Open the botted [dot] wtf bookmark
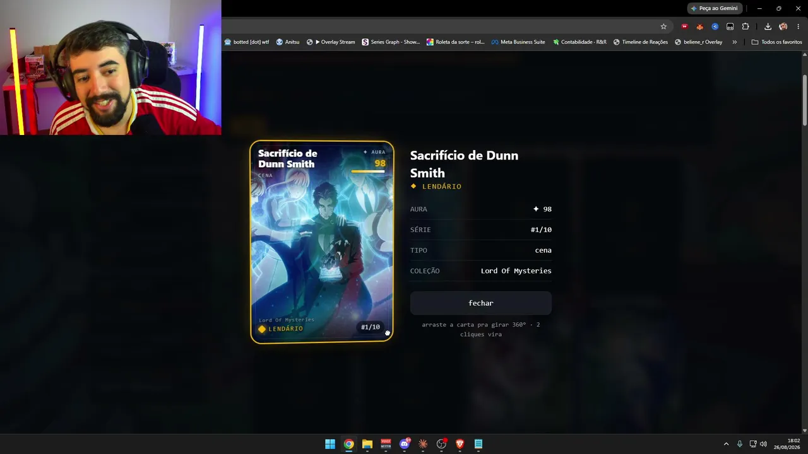The height and width of the screenshot is (454, 808). (x=247, y=42)
